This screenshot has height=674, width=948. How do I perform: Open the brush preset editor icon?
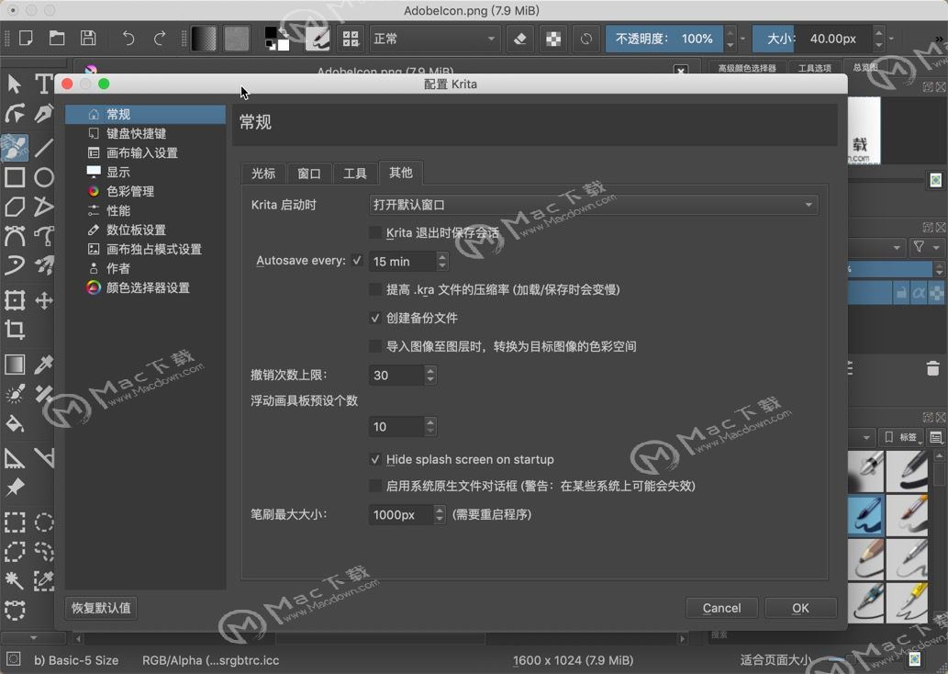point(318,39)
